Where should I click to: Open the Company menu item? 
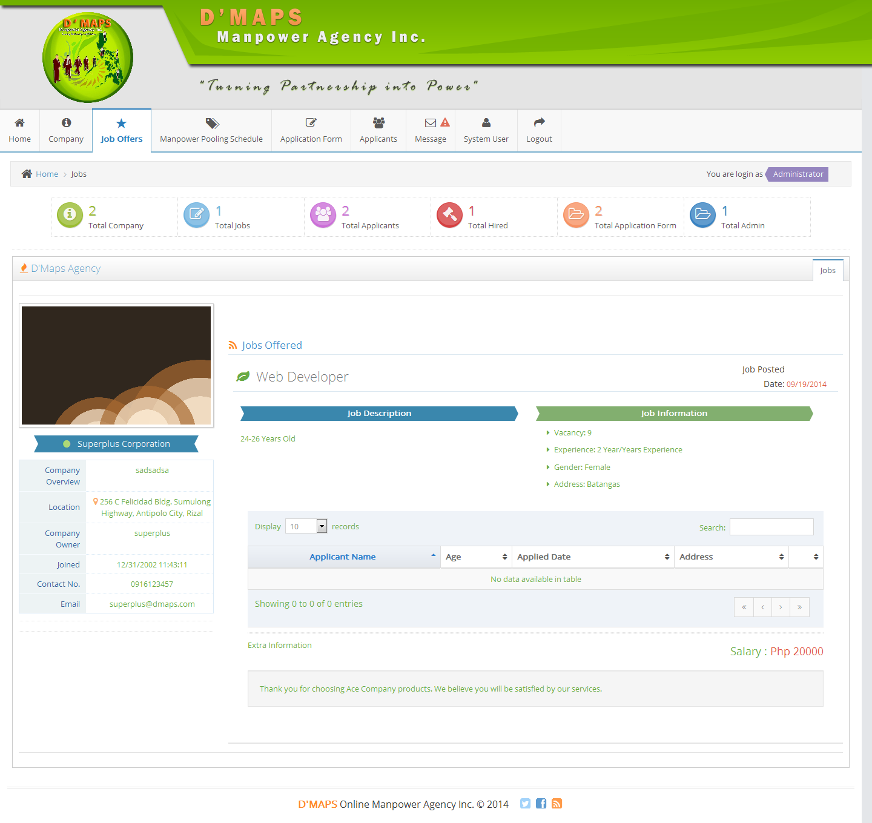[66, 131]
